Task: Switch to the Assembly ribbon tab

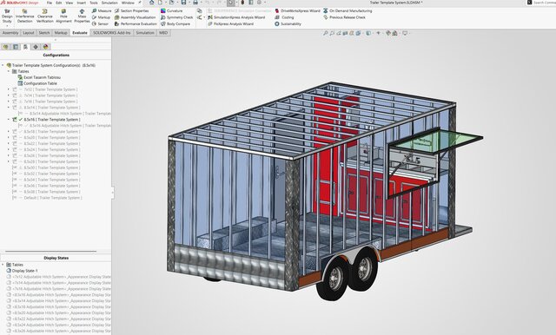Action: click(x=10, y=33)
